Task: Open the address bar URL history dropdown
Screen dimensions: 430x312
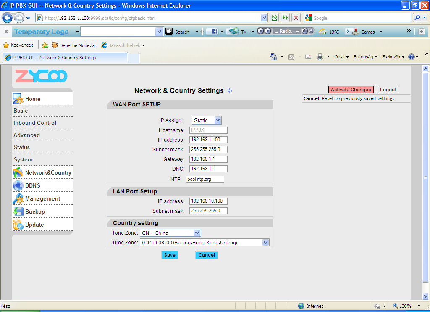Action: [264, 18]
